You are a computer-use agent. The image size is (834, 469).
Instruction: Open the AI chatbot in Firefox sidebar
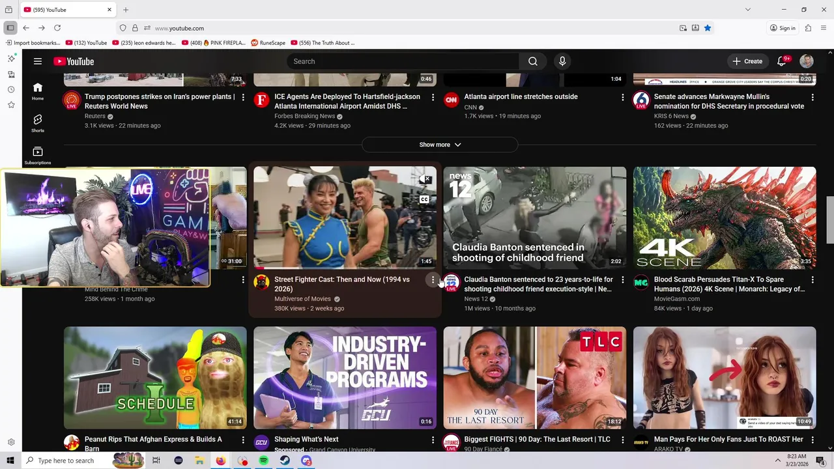pyautogui.click(x=11, y=59)
